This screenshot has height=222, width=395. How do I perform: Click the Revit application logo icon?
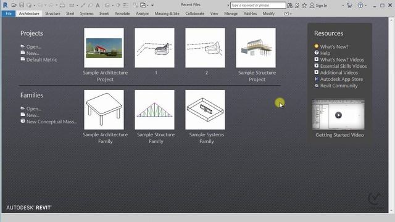(x=5, y=5)
